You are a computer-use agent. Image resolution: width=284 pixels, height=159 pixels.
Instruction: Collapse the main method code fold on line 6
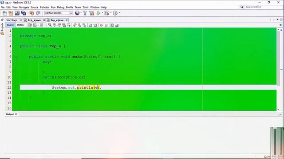[x=16, y=57]
